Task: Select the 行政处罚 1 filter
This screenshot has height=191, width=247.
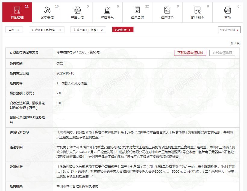Action: (123, 30)
